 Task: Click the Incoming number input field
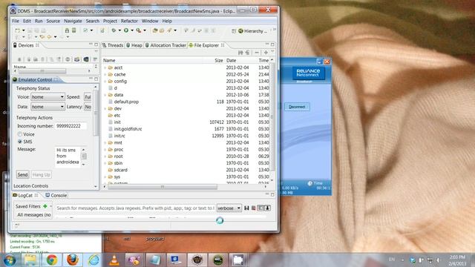pyautogui.click(x=71, y=126)
